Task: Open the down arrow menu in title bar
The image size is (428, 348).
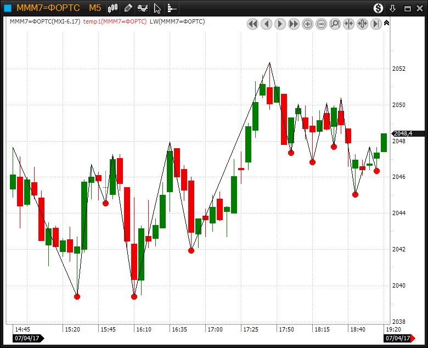Action: (392, 8)
